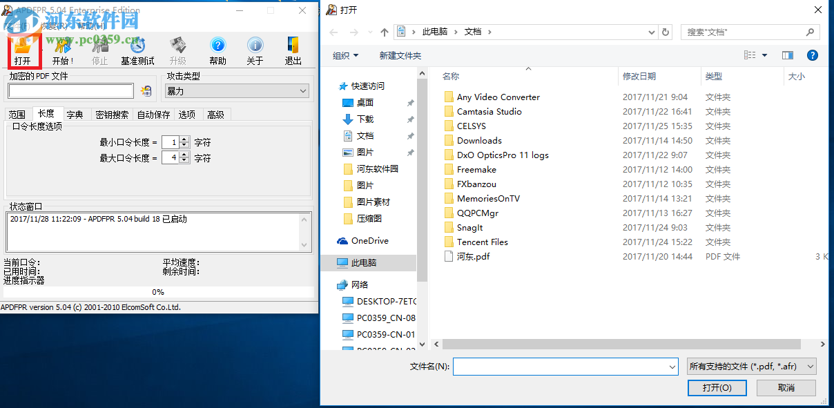834x408 pixels.
Task: Open the 攻击类型 attack type dropdown showing 暴力
Action: [302, 90]
